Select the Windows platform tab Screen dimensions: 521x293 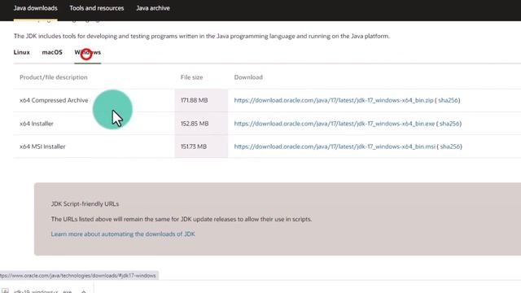pos(88,52)
